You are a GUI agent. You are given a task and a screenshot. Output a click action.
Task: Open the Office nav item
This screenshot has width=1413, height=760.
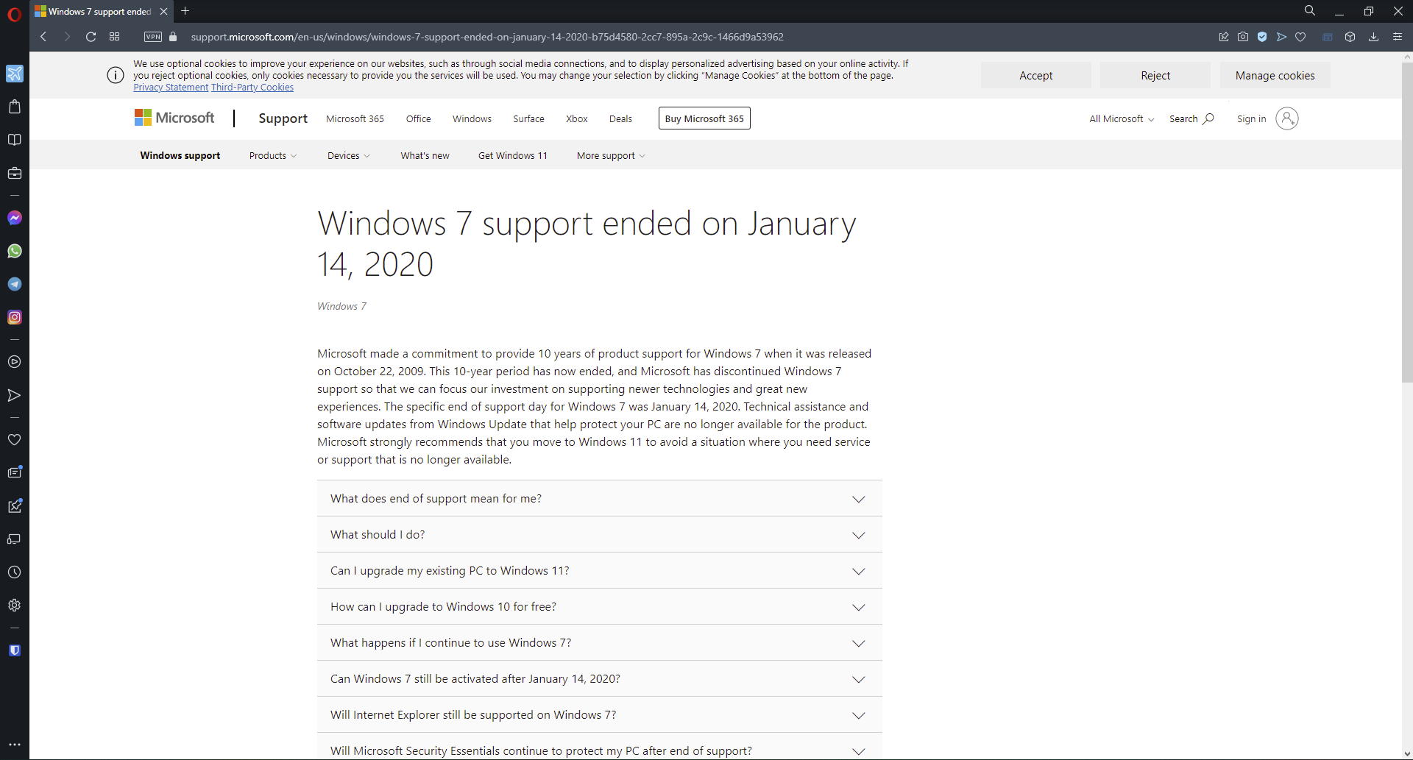click(418, 119)
